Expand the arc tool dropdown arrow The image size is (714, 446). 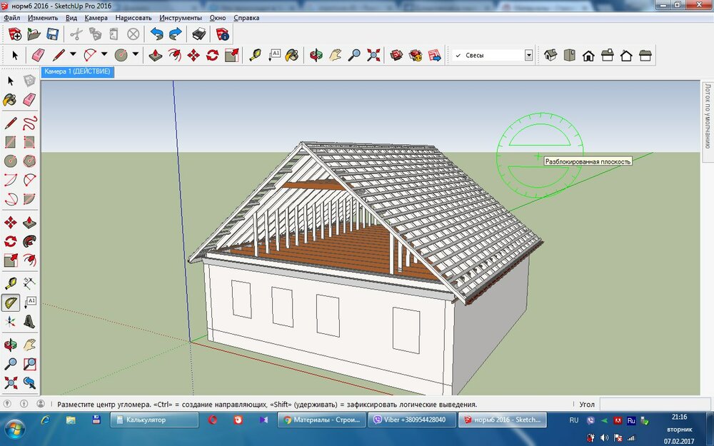pos(104,55)
